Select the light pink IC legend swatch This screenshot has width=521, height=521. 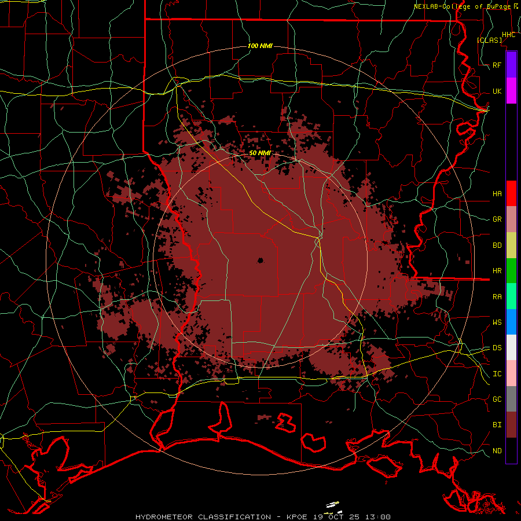coord(511,373)
